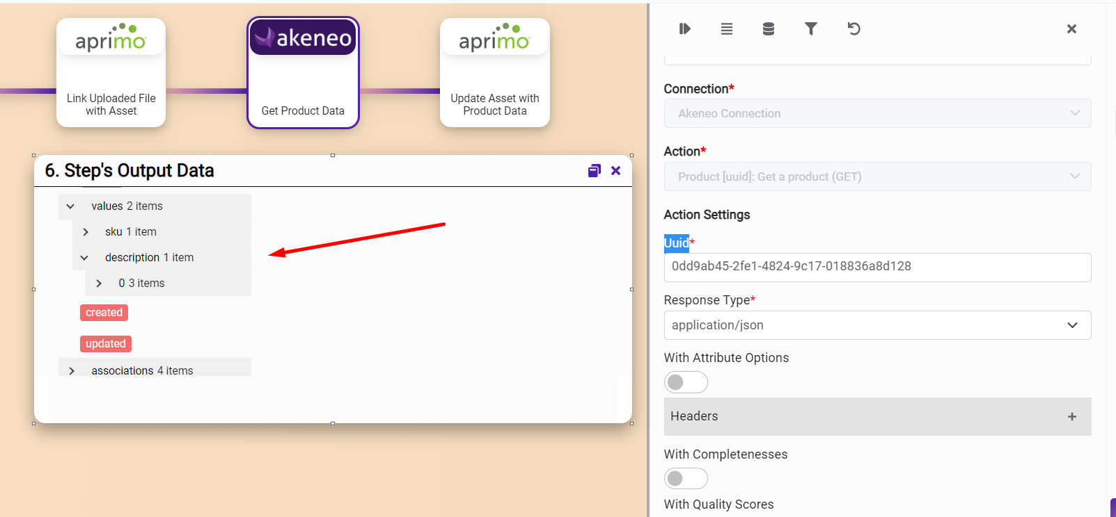This screenshot has width=1116, height=517.
Task: Toggle With Attribute Options switch
Action: coord(685,382)
